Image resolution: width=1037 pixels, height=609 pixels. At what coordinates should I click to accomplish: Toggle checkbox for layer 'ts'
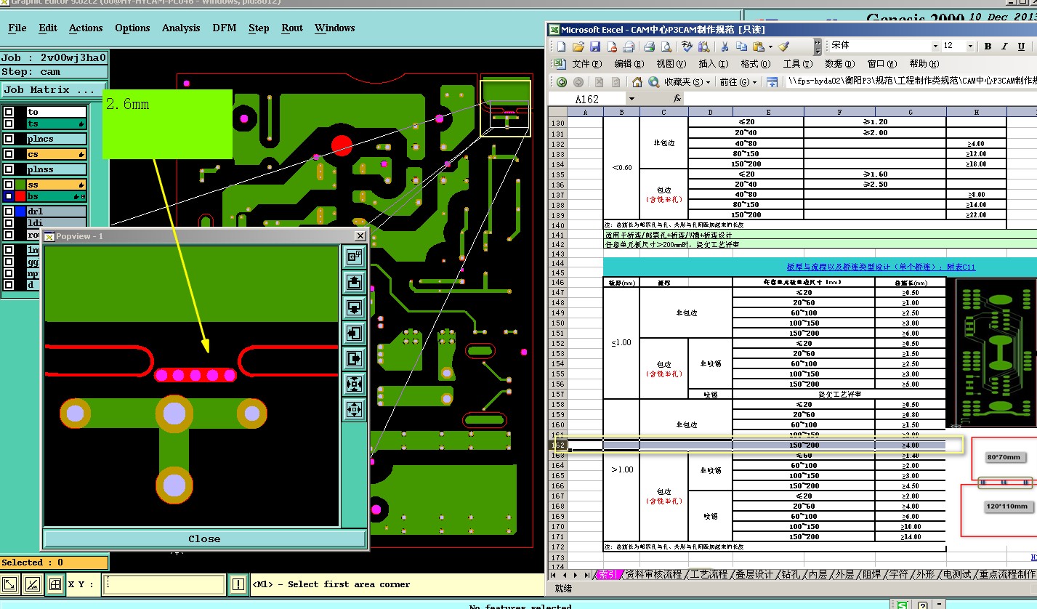click(x=9, y=124)
